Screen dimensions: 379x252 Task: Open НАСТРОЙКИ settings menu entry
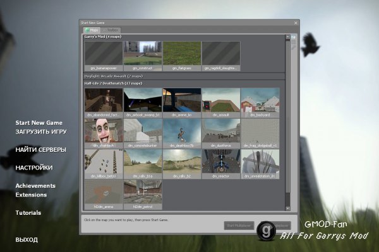pos(34,168)
